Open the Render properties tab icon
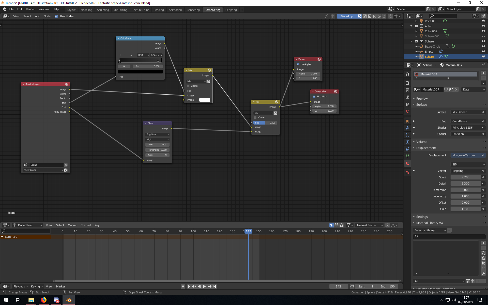This screenshot has width=488, height=305. 407,83
